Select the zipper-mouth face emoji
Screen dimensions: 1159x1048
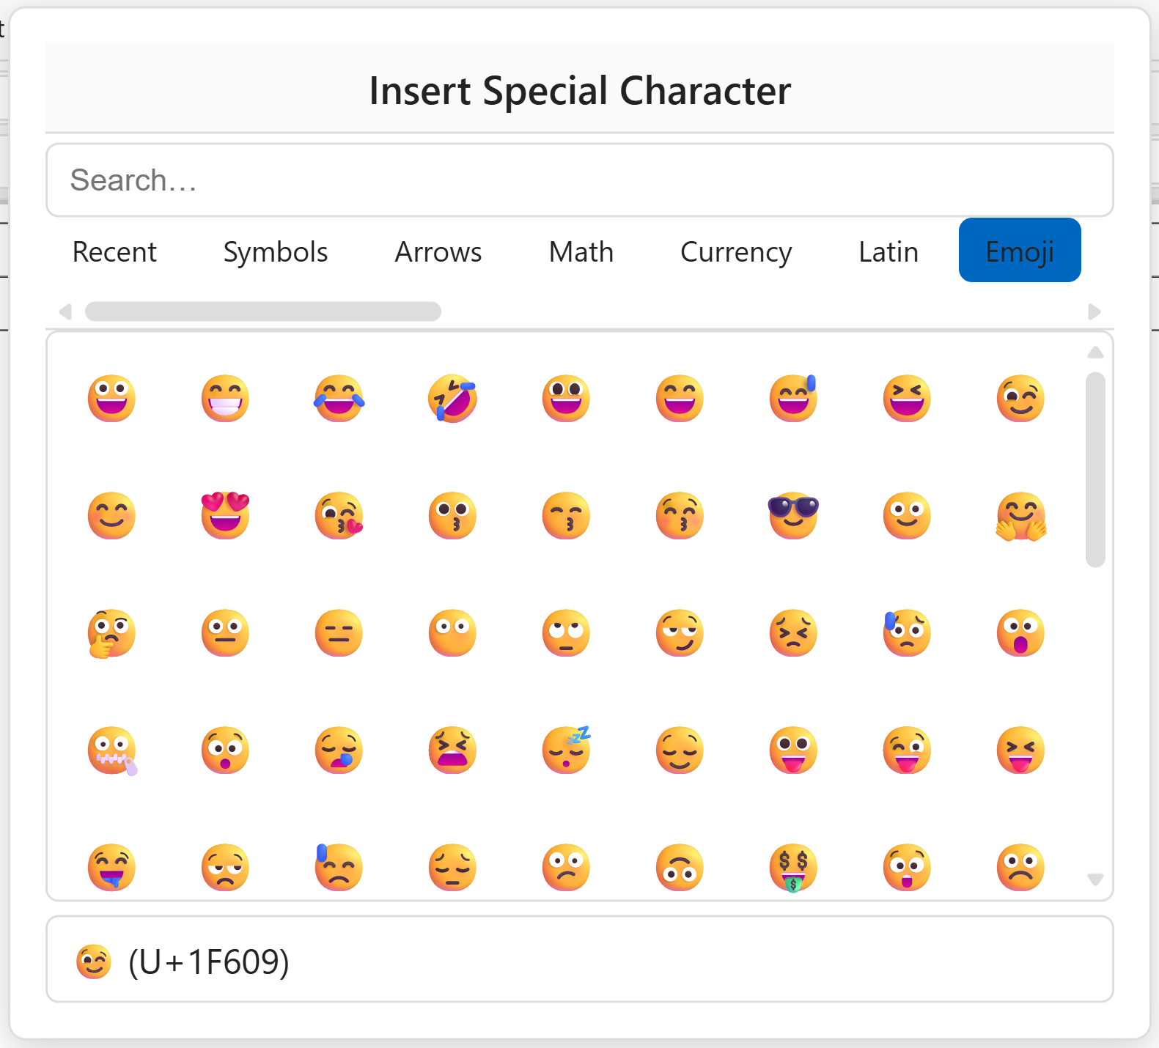111,750
